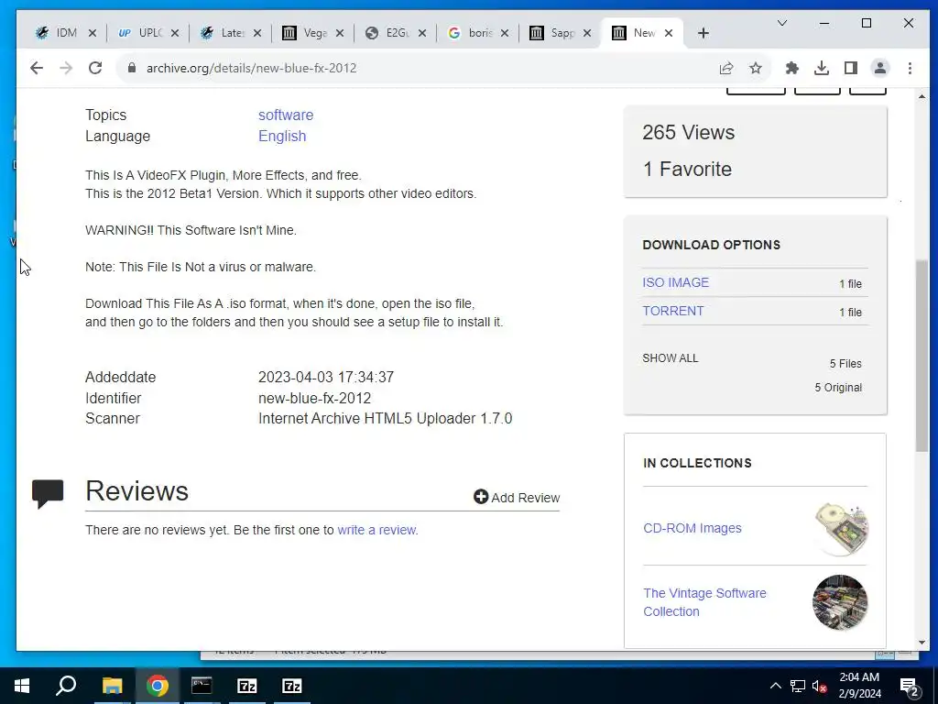Toggle Chrome side panel icon
The image size is (938, 704).
tap(851, 68)
